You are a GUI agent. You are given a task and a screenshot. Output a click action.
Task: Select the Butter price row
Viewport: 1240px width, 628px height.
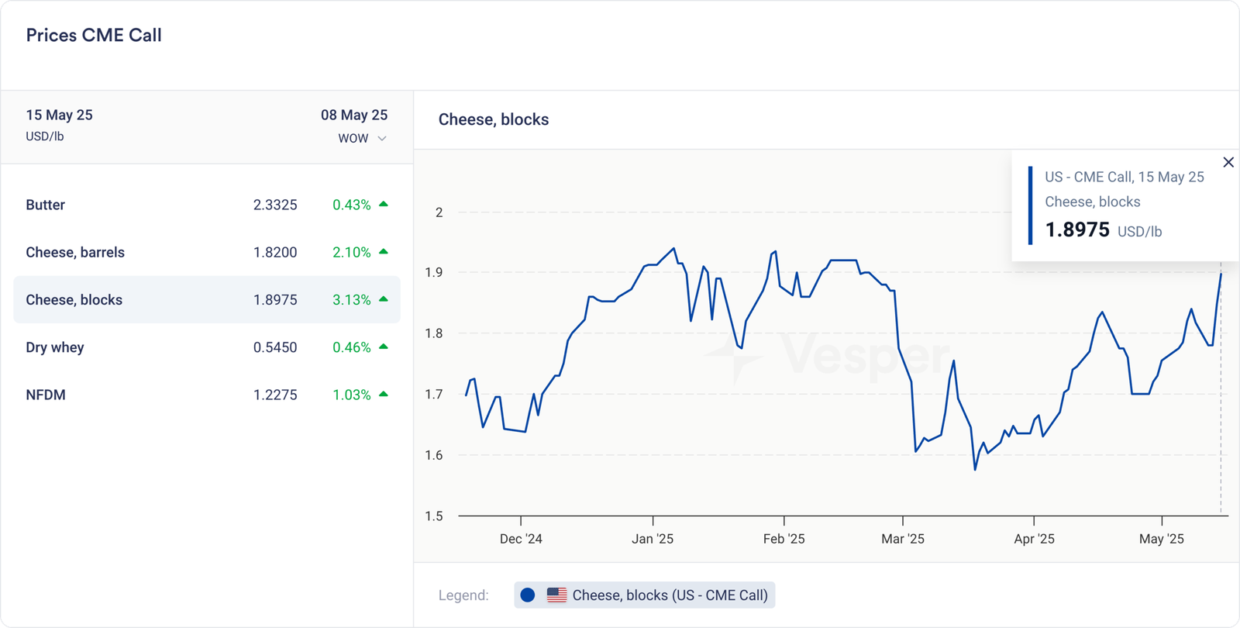coord(206,205)
